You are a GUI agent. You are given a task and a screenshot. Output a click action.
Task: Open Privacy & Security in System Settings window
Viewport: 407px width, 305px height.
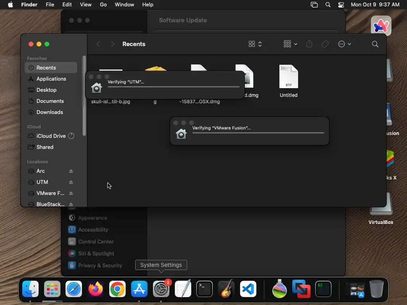pyautogui.click(x=95, y=266)
